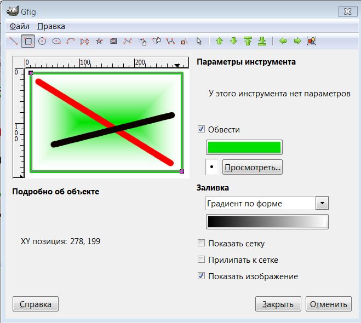Image resolution: width=361 pixels, height=323 pixels.
Task: Open the Файл menu
Action: [x=20, y=26]
